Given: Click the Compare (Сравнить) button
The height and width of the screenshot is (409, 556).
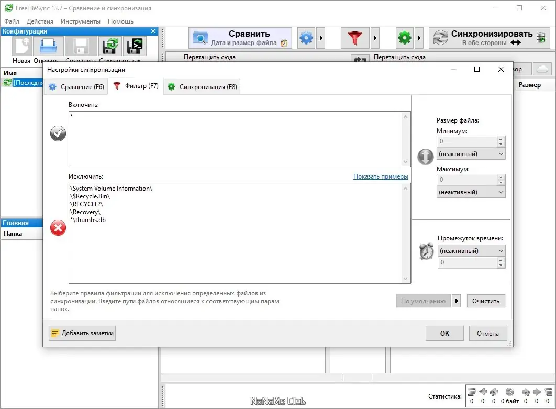Looking at the screenshot, I should click(240, 38).
